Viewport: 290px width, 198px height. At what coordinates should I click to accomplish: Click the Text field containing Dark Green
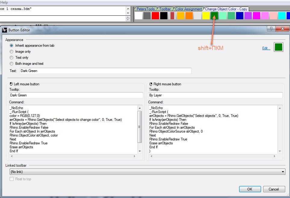coord(105,71)
